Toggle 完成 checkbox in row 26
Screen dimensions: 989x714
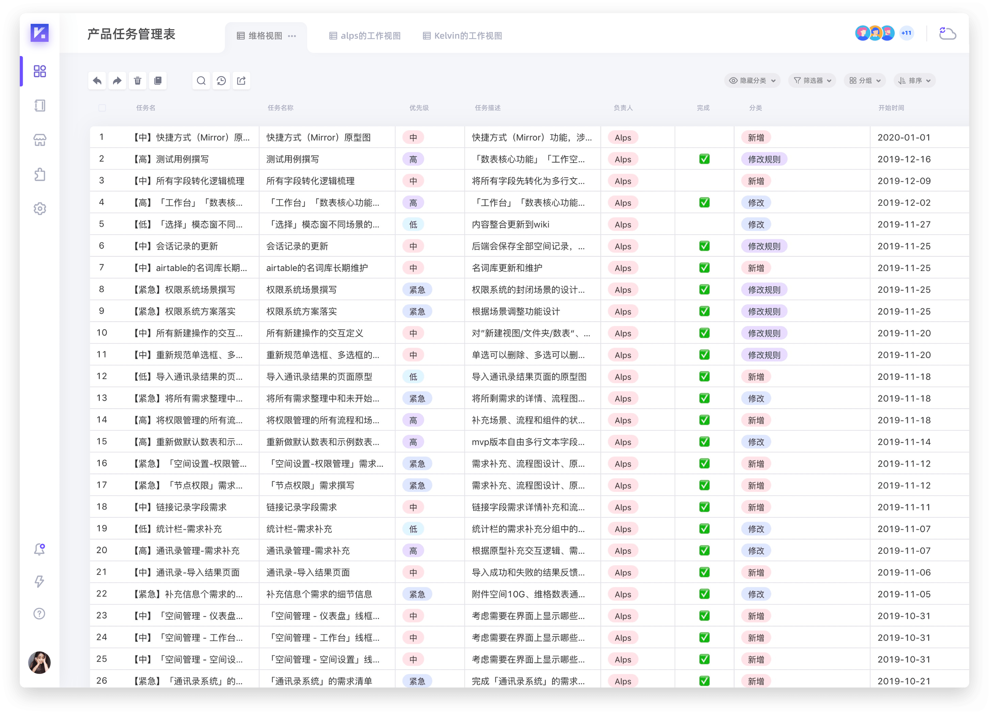pyautogui.click(x=704, y=681)
